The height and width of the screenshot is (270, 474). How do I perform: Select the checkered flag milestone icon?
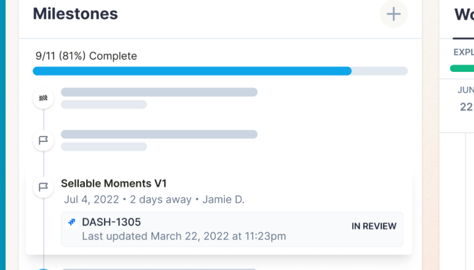click(x=43, y=98)
